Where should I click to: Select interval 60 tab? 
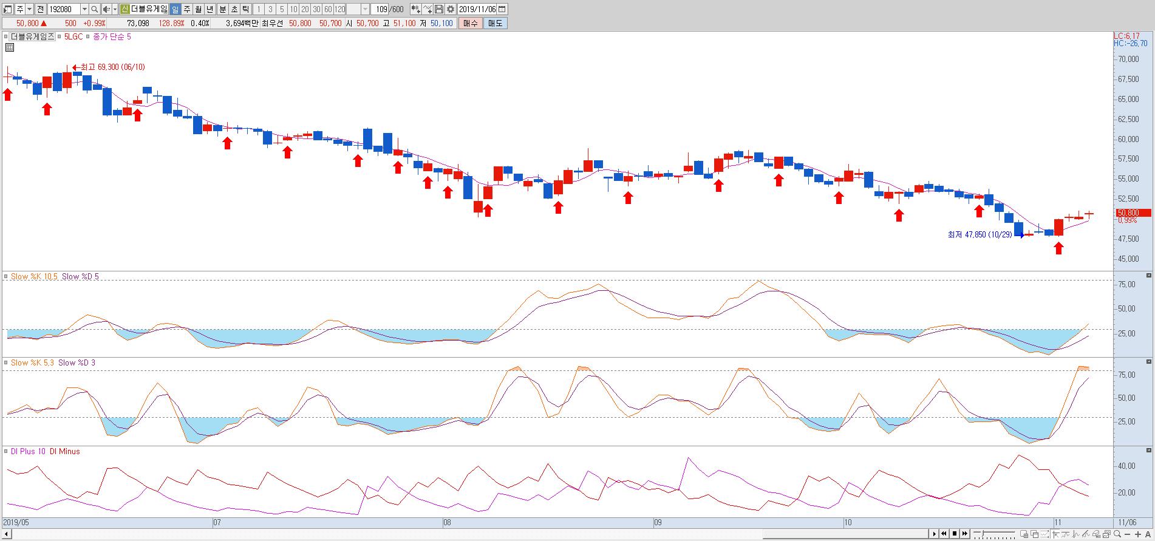[x=328, y=9]
